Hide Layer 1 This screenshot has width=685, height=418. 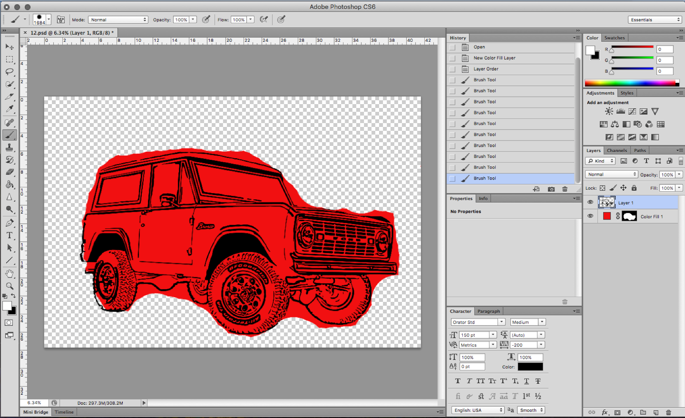pos(590,202)
